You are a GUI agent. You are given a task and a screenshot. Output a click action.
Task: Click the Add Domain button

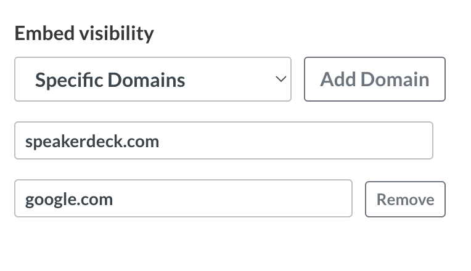tap(374, 79)
